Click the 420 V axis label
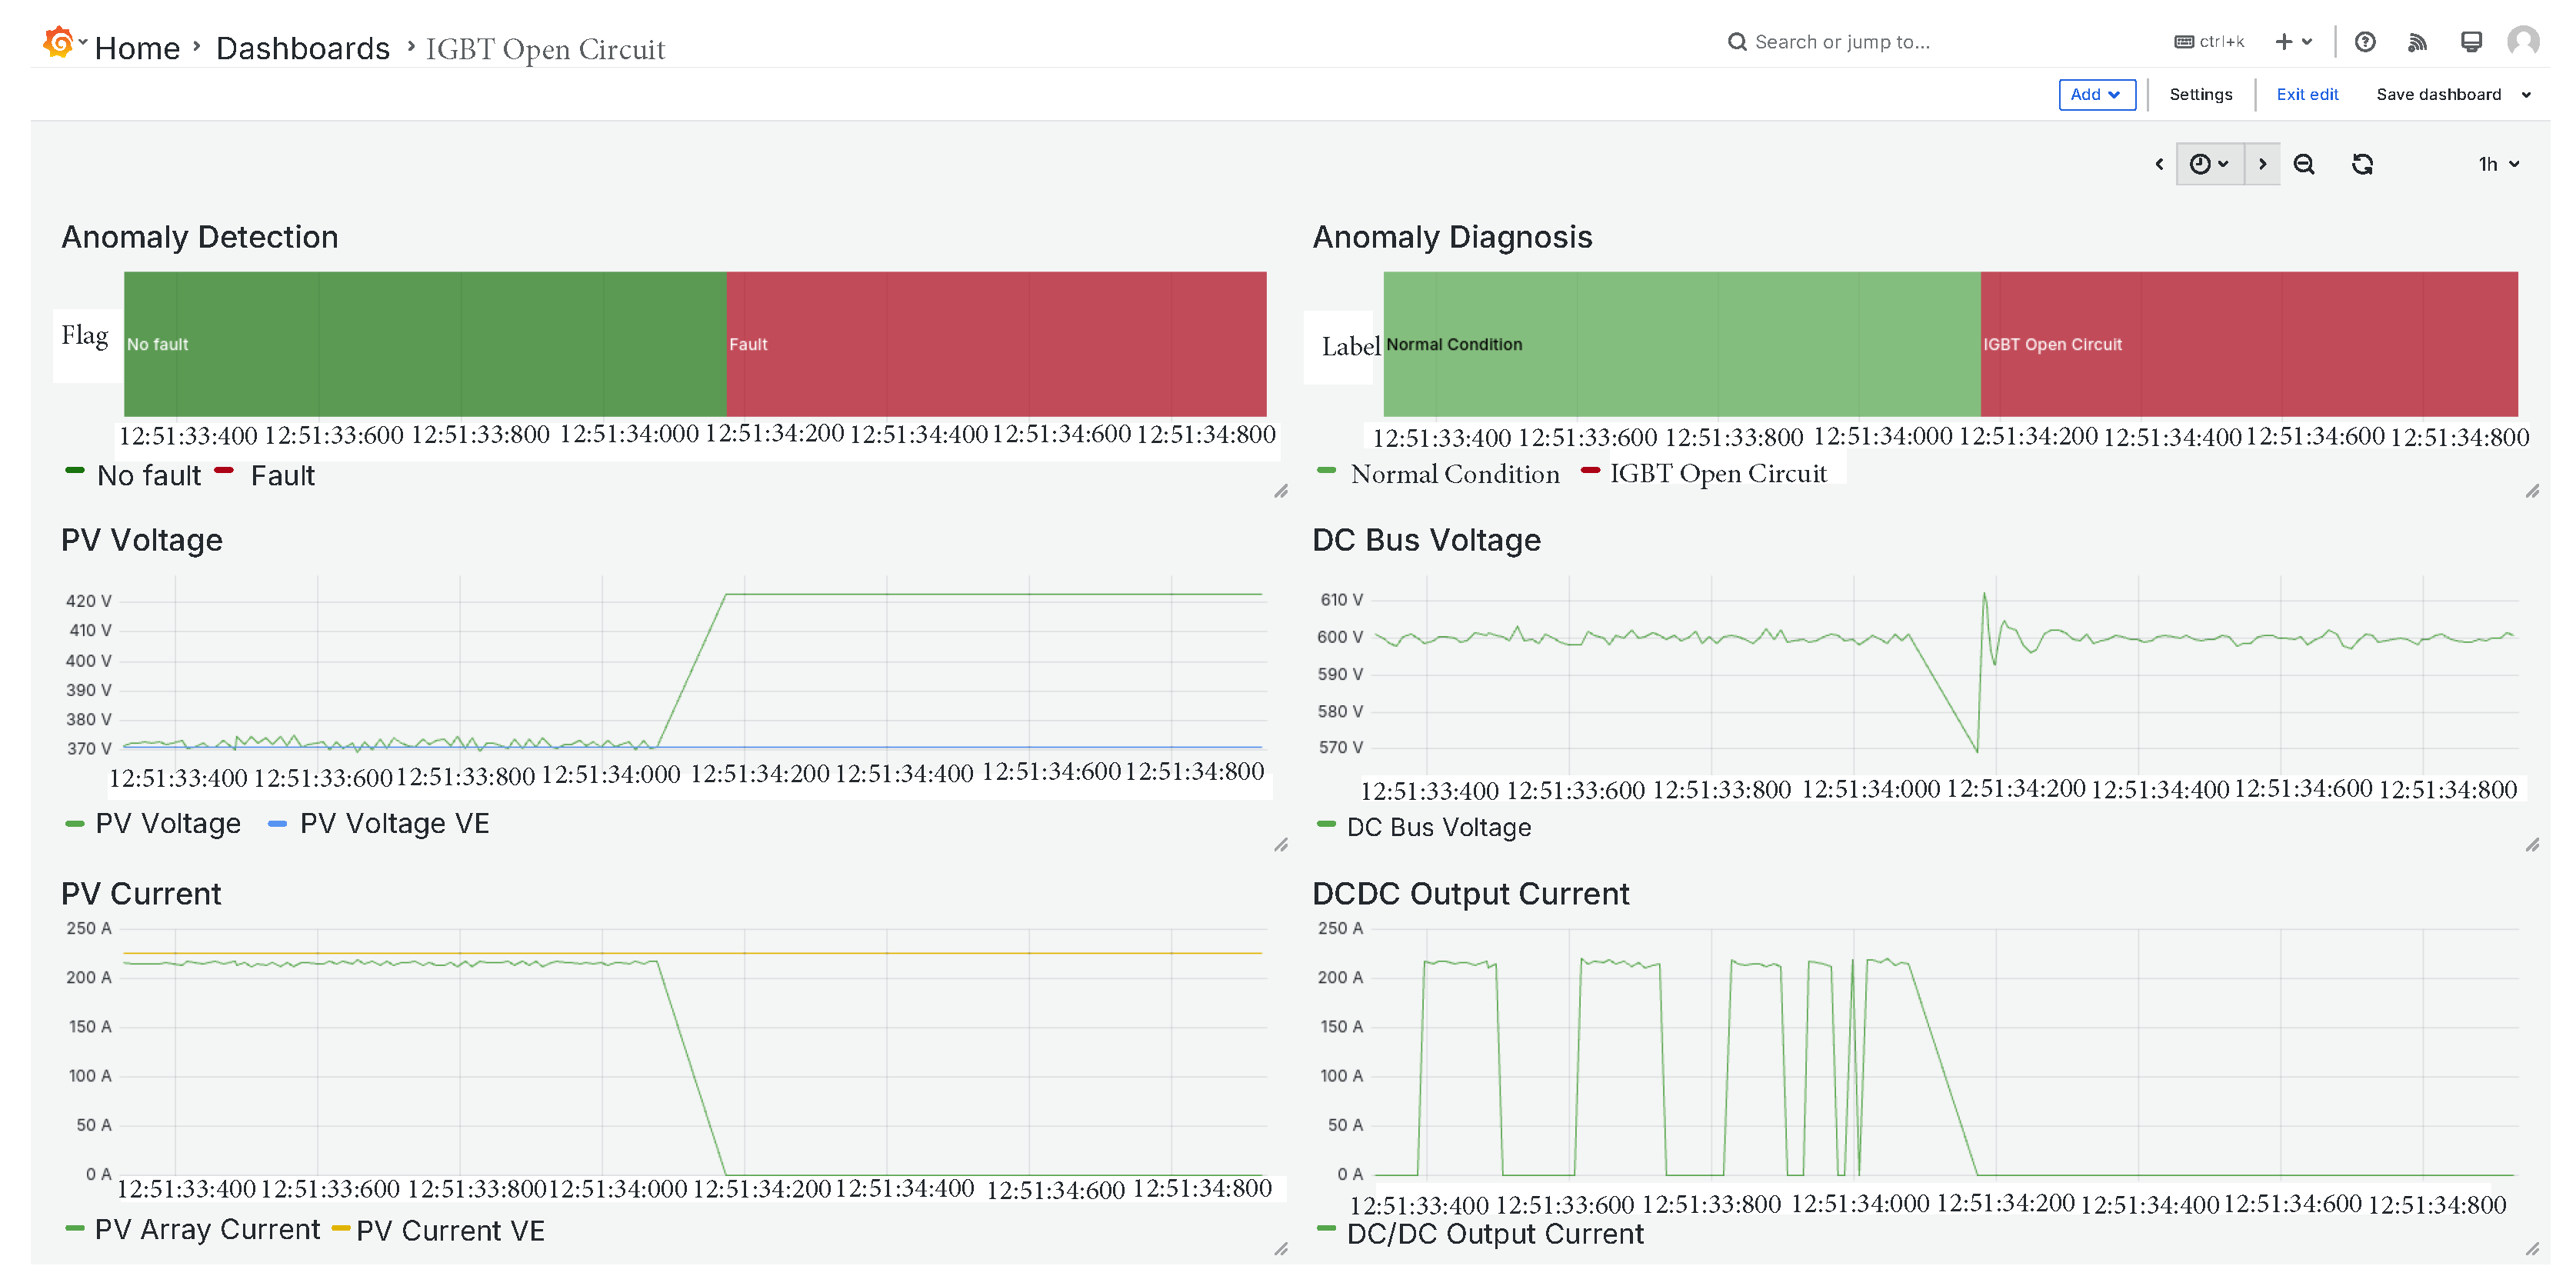This screenshot has height=1286, width=2576. (x=88, y=601)
